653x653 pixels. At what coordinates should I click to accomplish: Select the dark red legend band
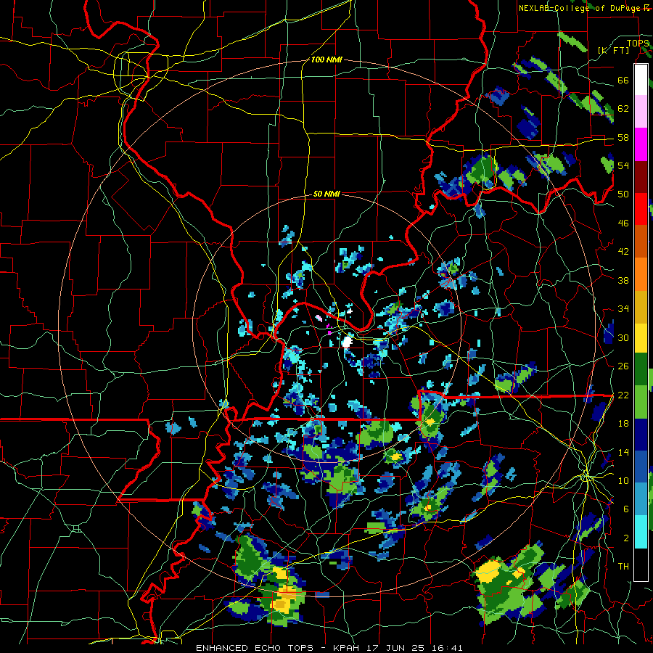click(641, 177)
